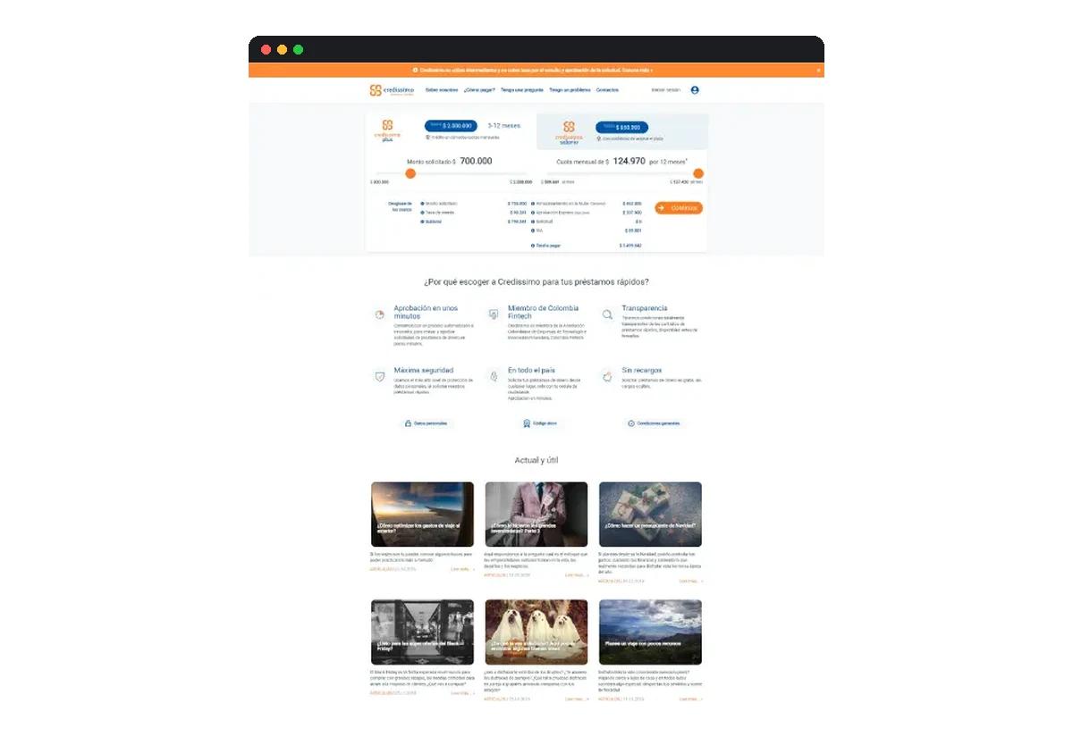Click the 3-12 meses term label
This screenshot has height=737, width=1073.
(504, 126)
